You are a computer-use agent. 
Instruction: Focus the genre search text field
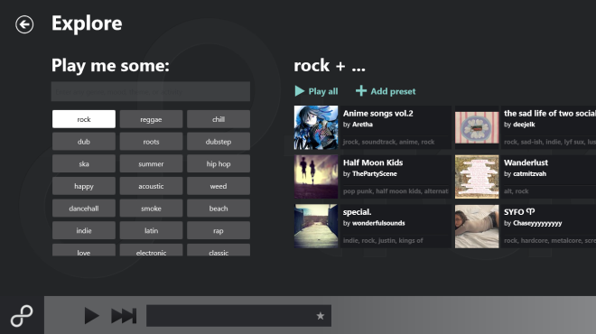coord(151,91)
